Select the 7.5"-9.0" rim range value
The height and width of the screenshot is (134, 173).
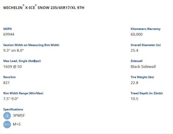pyautogui.click(x=11, y=99)
